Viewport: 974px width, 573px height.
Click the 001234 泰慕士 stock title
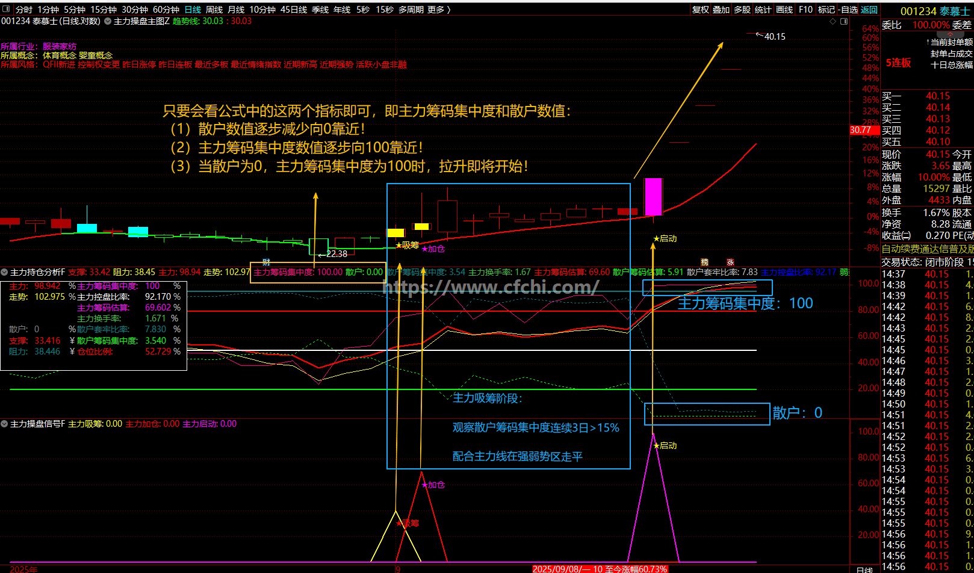click(935, 11)
